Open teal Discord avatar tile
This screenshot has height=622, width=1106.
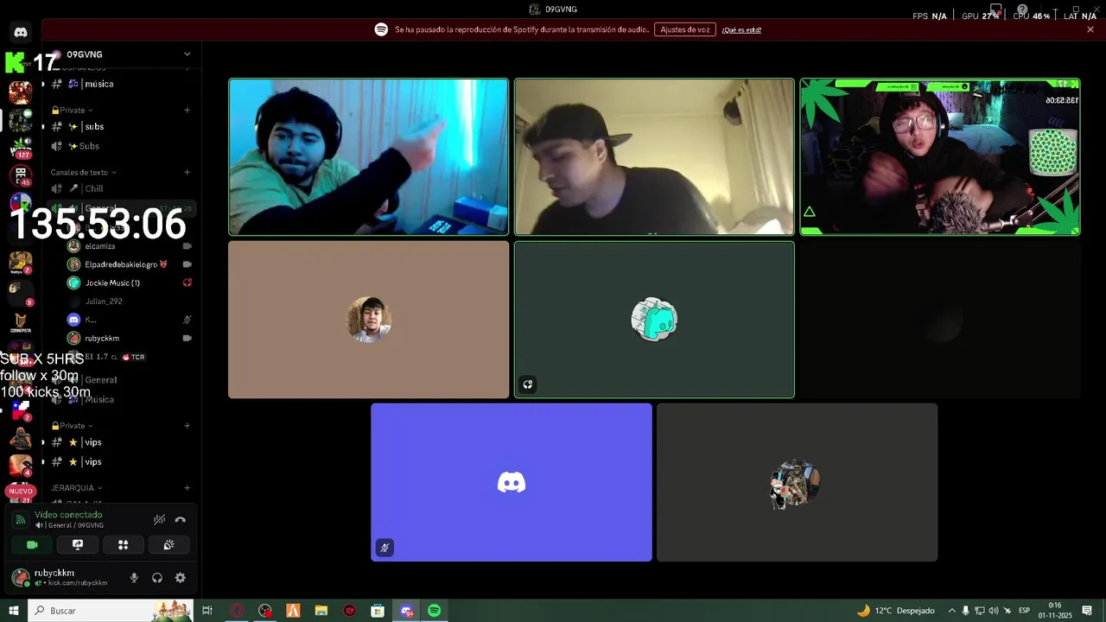point(654,320)
